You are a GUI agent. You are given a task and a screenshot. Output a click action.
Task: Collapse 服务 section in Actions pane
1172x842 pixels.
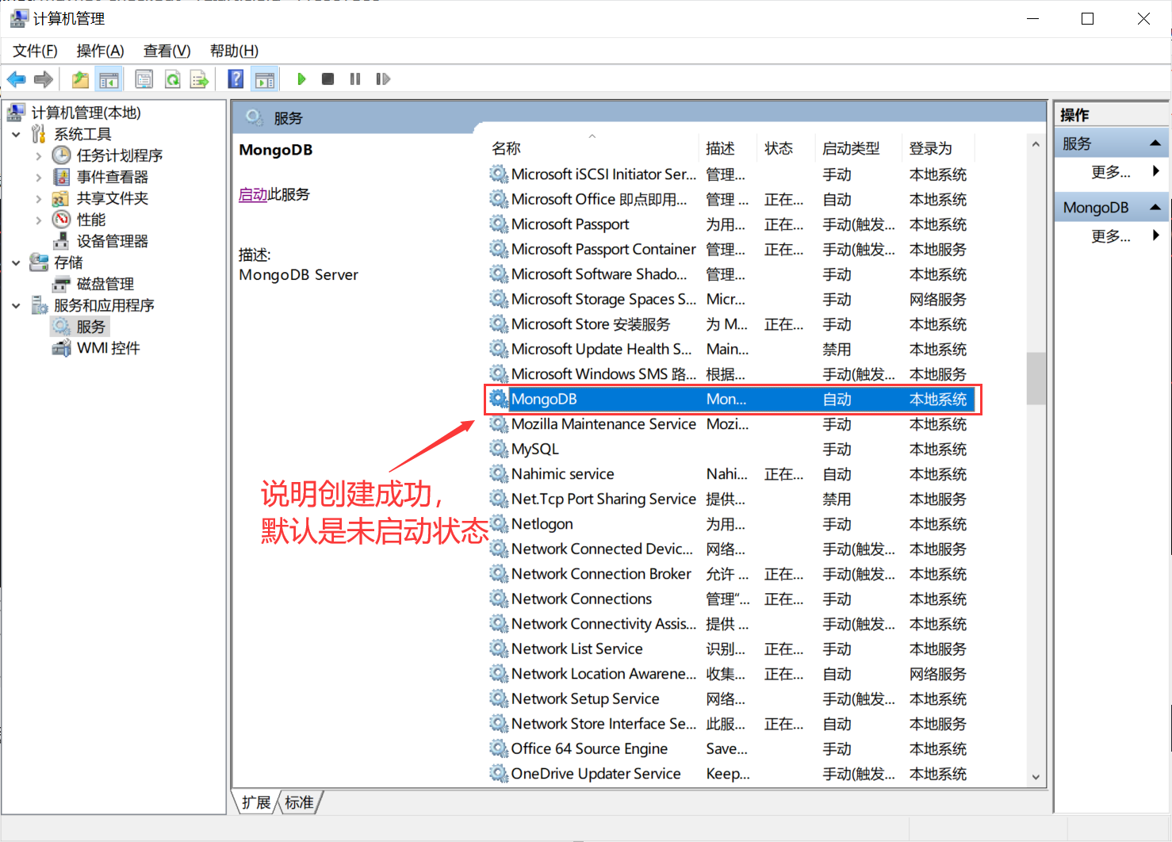click(1155, 144)
